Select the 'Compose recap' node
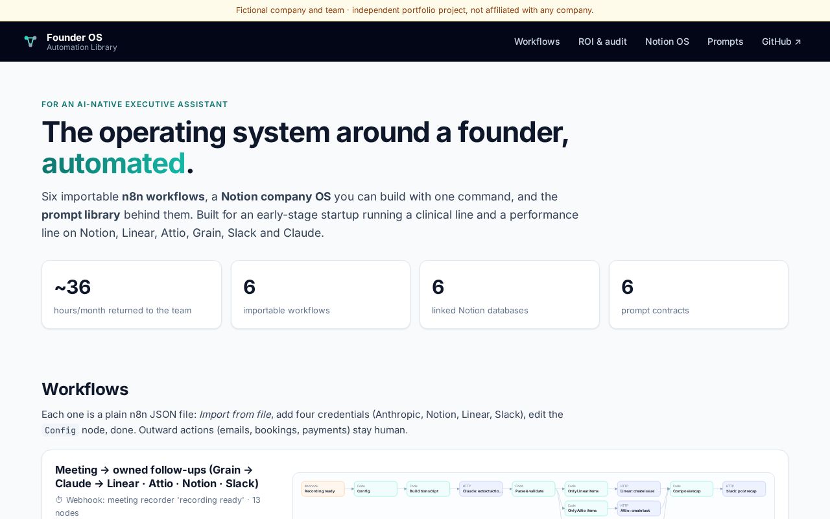Screen dimensions: 830x519 (x=691, y=489)
